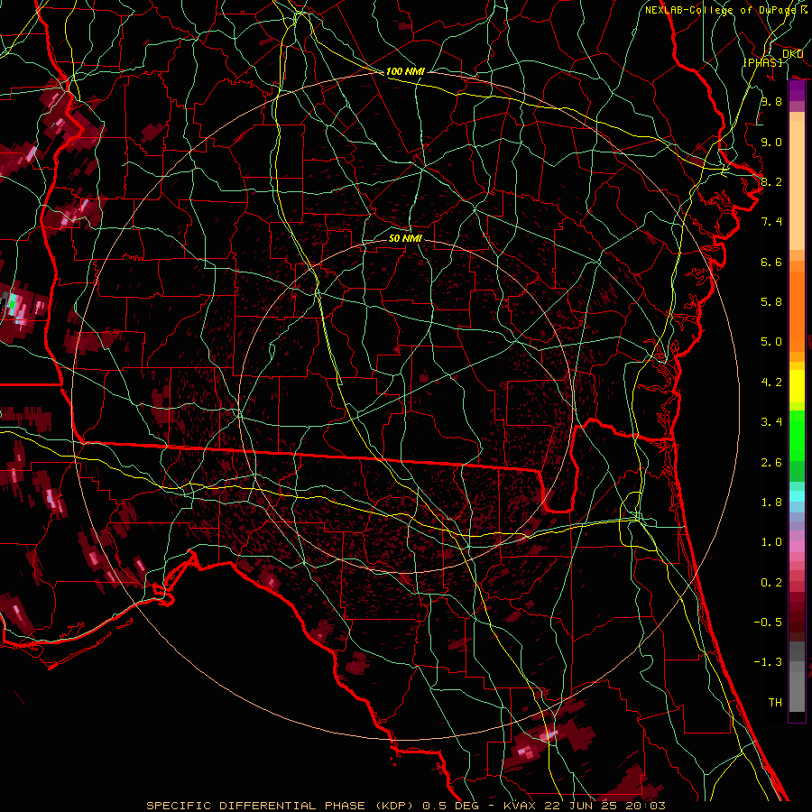Click the 9.8 value on the color scale
The height and width of the screenshot is (812, 812).
[x=771, y=101]
